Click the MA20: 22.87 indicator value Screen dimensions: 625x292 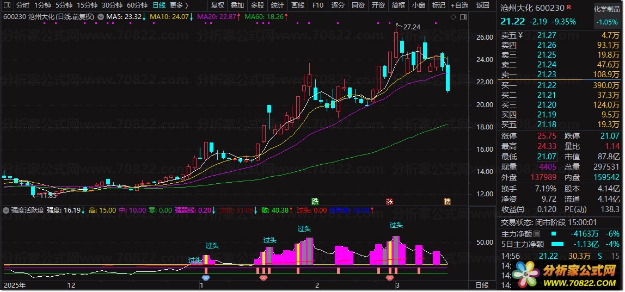[219, 17]
